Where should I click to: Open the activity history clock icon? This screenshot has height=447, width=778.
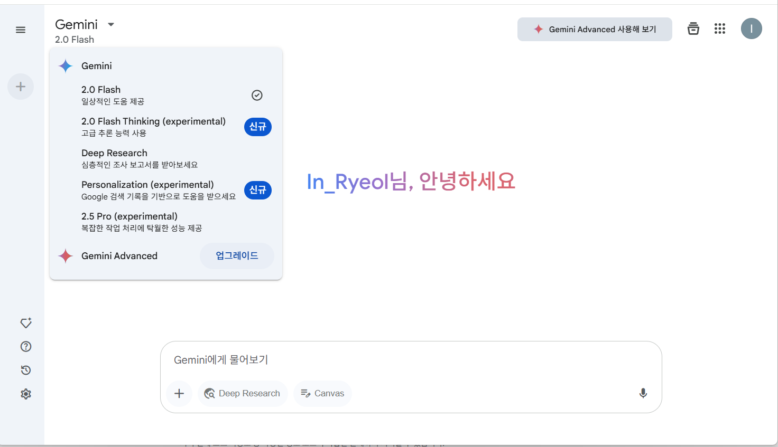tap(26, 370)
